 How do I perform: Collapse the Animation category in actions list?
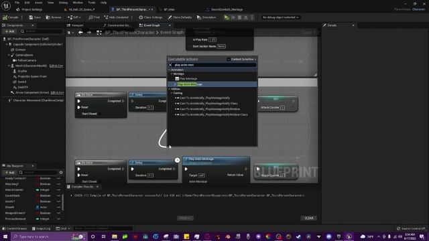coord(170,70)
